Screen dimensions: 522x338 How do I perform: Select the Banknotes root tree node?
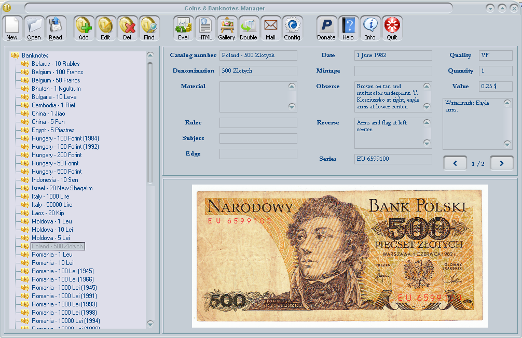tap(35, 55)
